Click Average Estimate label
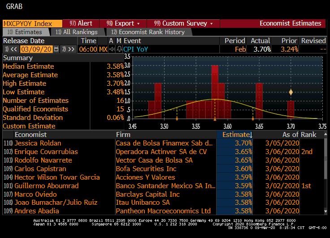Screen dimensions: 330x238 tap(30, 75)
